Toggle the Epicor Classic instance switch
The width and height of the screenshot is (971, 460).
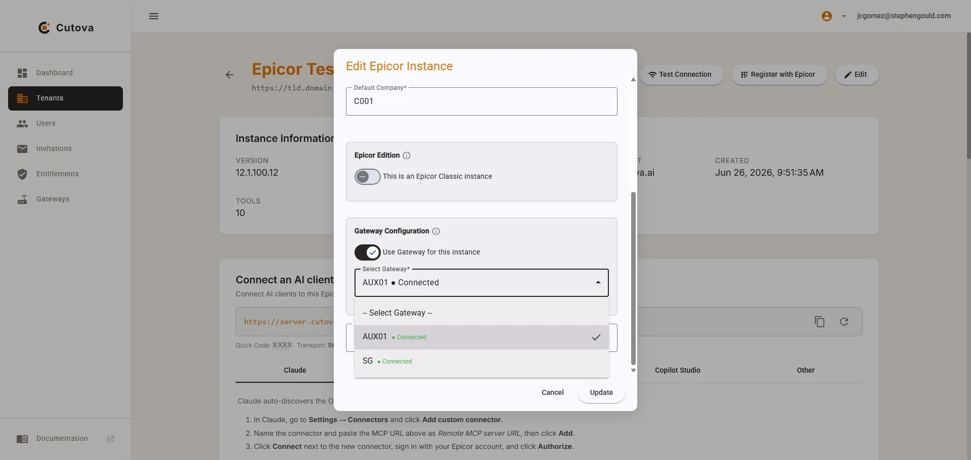pyautogui.click(x=367, y=177)
